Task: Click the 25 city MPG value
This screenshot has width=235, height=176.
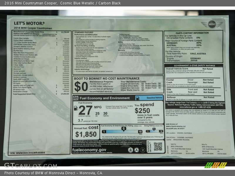Action: click(x=97, y=114)
